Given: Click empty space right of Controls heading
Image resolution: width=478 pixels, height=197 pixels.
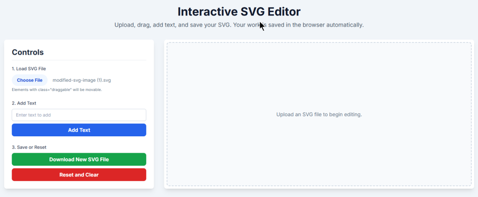Looking at the screenshot, I should point(103,52).
